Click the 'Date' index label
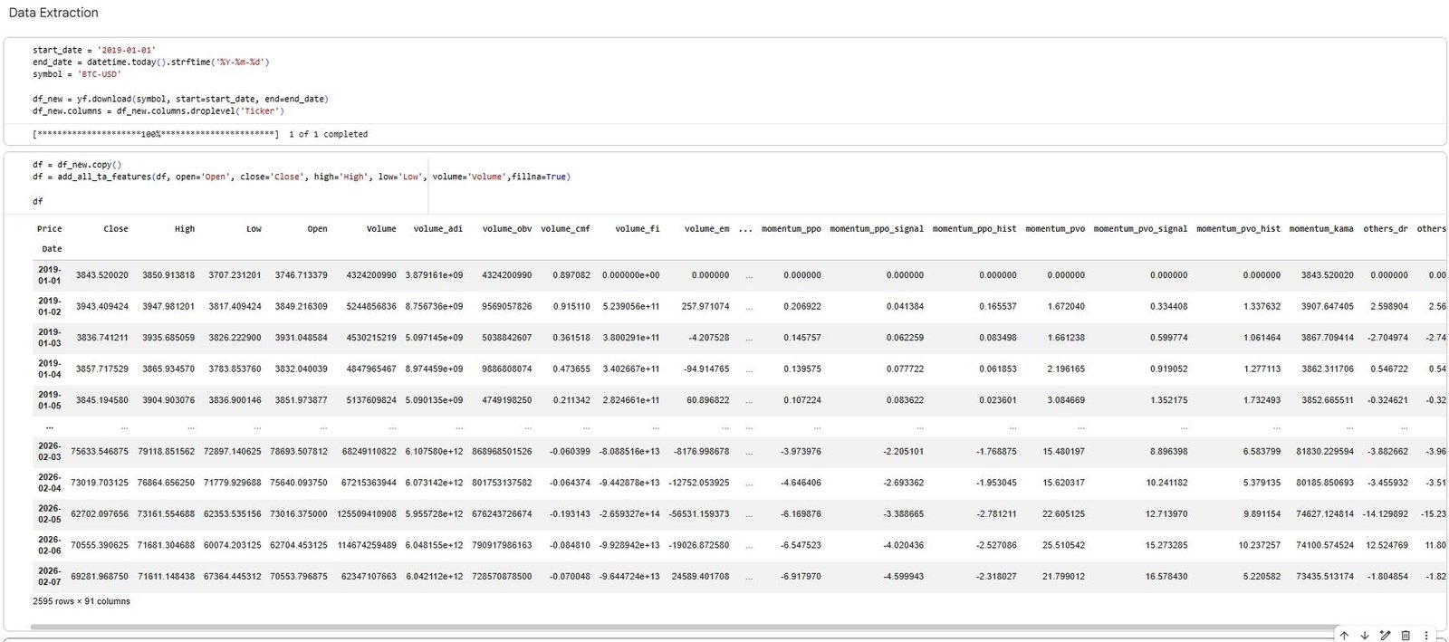Viewport: 1449px width, 642px height. click(52, 249)
